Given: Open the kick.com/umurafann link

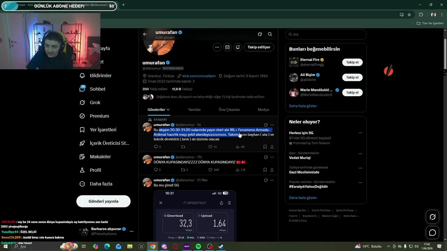Looking at the screenshot, I should point(199,76).
